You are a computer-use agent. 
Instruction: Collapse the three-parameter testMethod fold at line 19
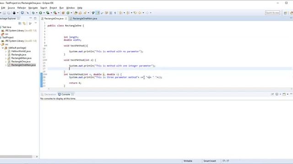pos(46,74)
